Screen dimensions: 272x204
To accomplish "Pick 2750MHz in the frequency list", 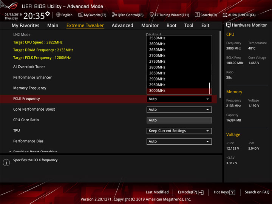I will (x=178, y=62).
